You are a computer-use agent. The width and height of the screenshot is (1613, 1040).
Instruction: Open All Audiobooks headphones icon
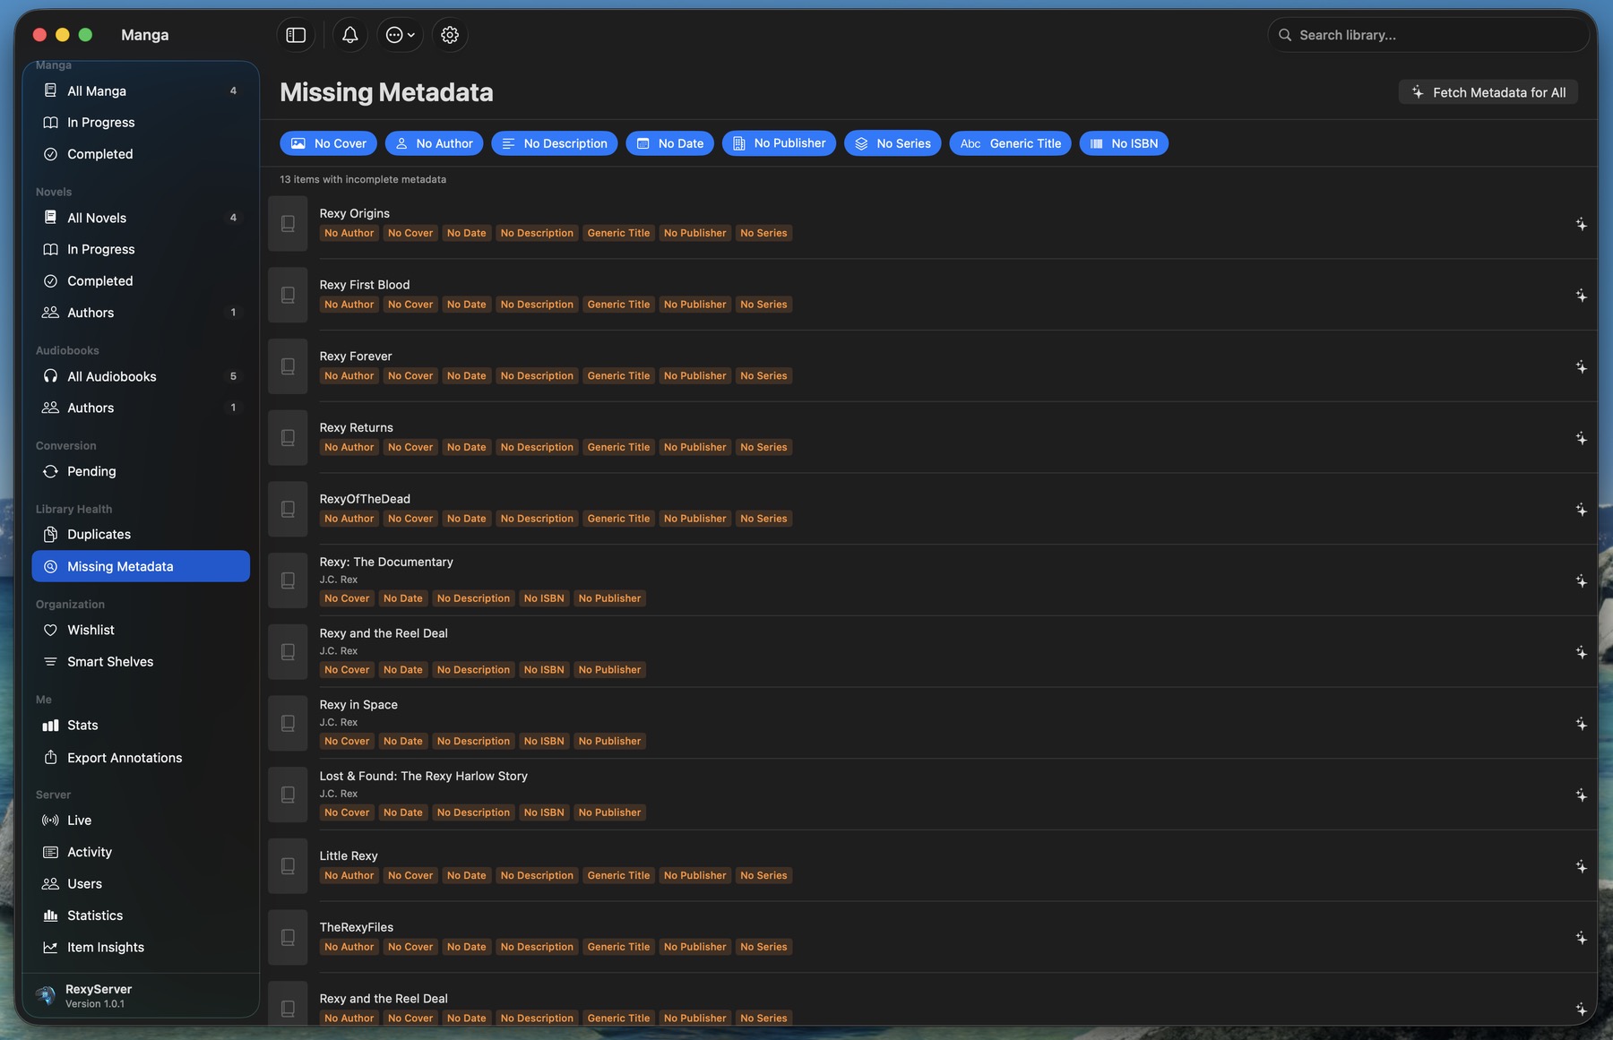coord(50,376)
